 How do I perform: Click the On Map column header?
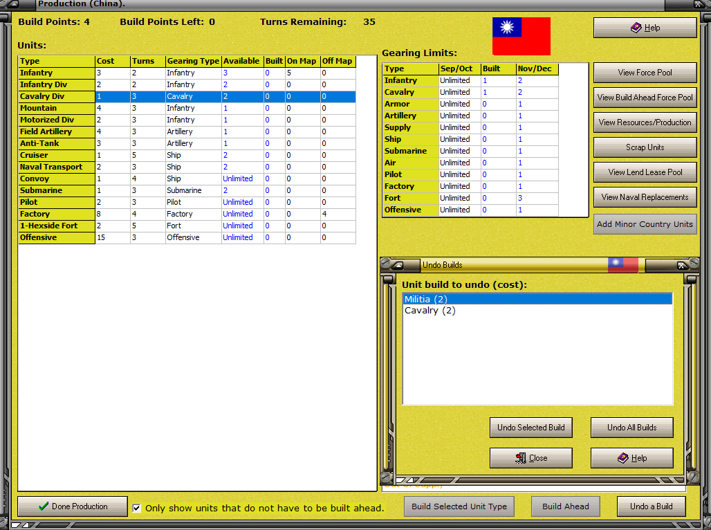pyautogui.click(x=302, y=62)
